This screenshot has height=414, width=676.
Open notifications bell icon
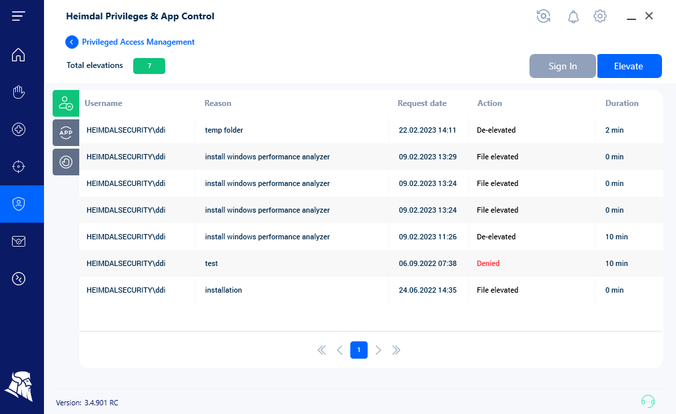(x=573, y=17)
